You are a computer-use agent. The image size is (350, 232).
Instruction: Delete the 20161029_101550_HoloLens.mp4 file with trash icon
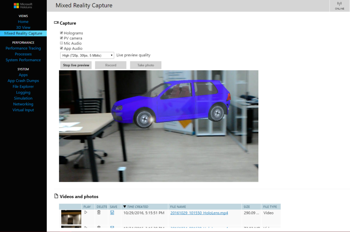pos(99,213)
